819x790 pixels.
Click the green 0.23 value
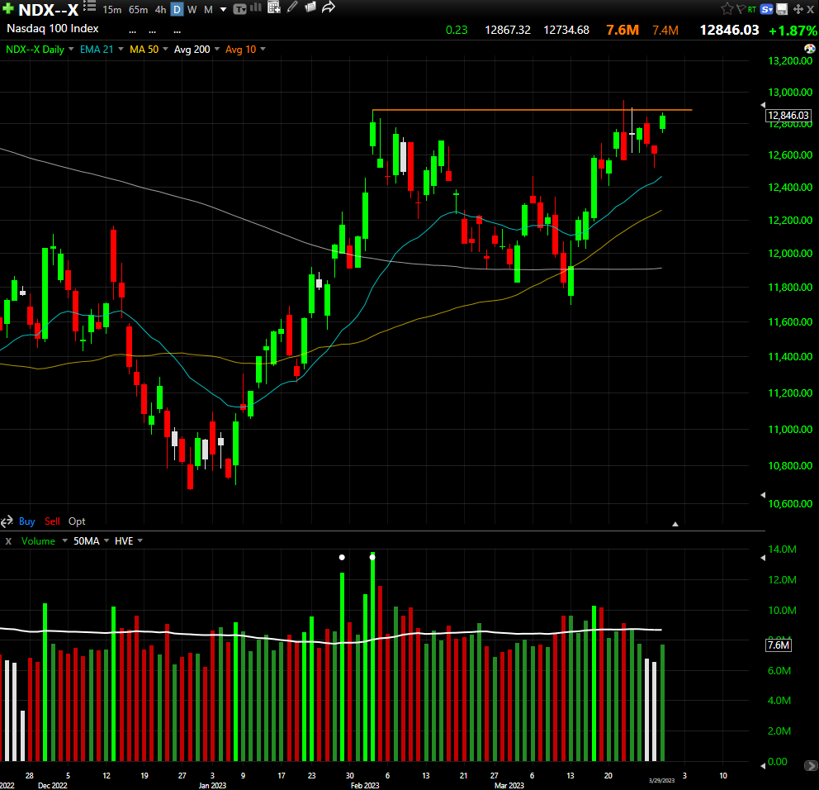[457, 31]
